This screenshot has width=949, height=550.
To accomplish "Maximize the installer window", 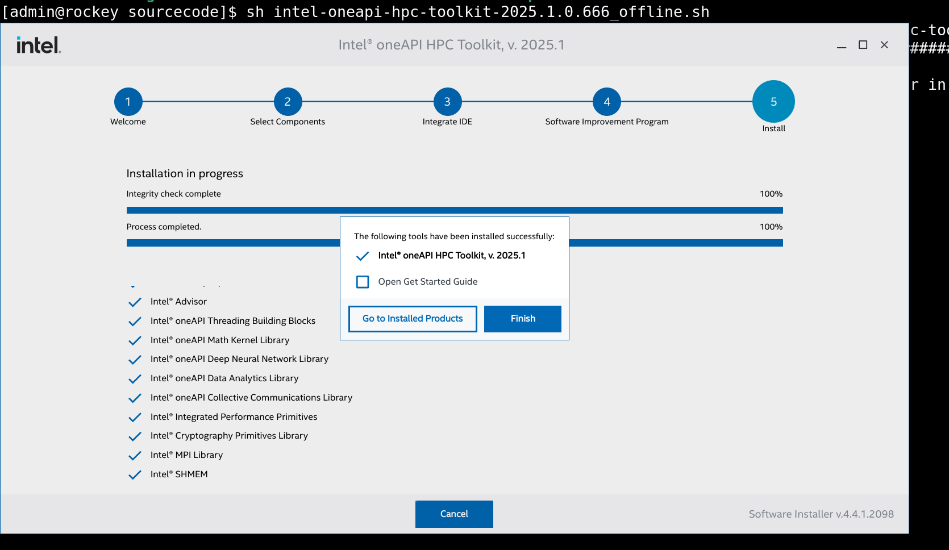I will [x=863, y=45].
